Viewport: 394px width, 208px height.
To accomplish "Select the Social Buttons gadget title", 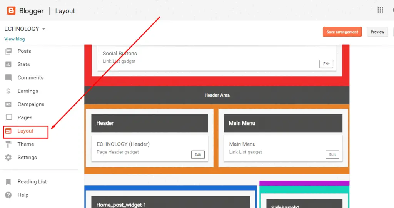I will coord(120,53).
